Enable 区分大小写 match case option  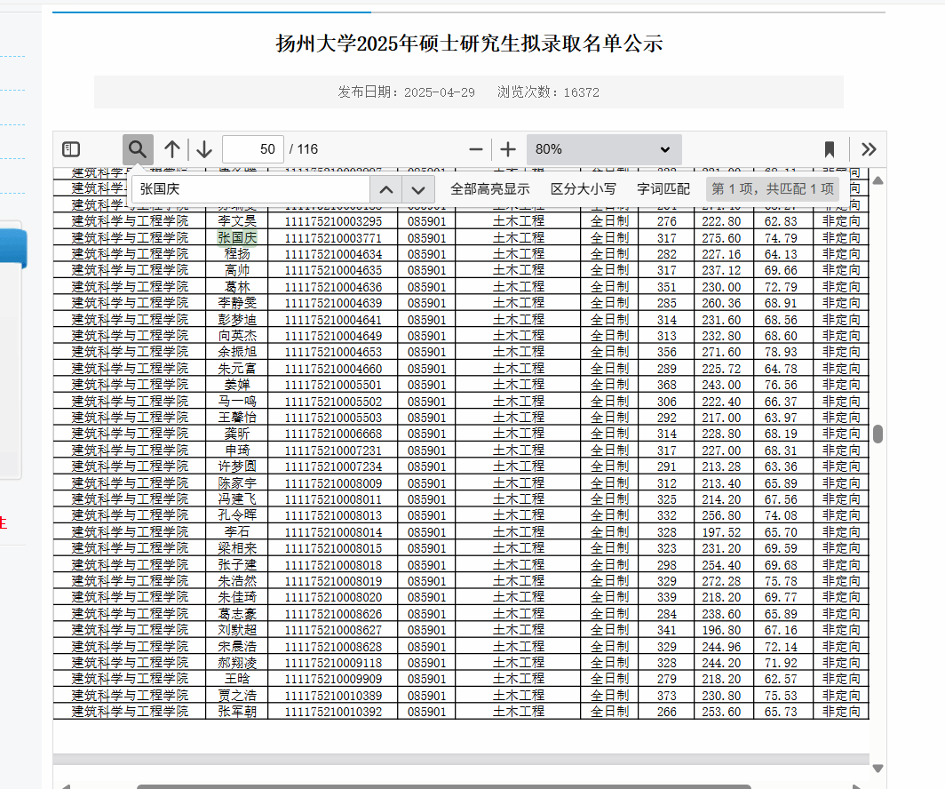pos(583,189)
